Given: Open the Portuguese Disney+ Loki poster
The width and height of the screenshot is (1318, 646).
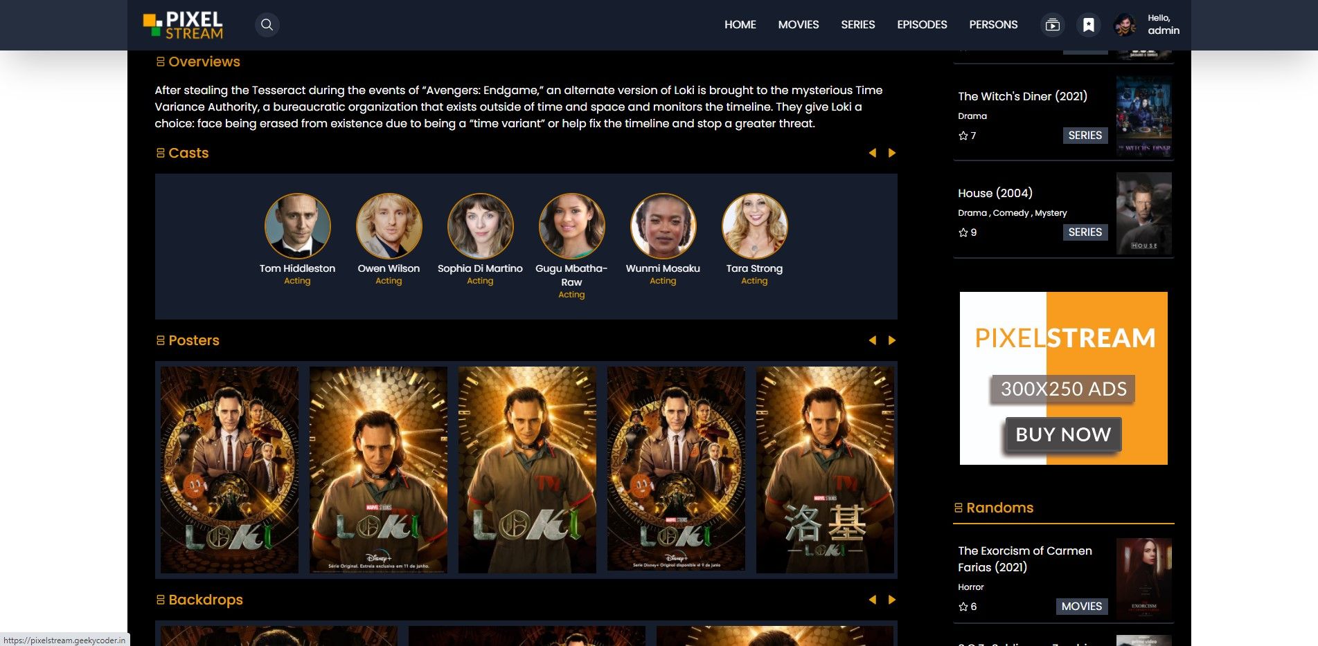Looking at the screenshot, I should click(x=378, y=470).
